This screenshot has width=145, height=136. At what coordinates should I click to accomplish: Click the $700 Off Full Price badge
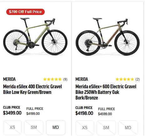25,12
